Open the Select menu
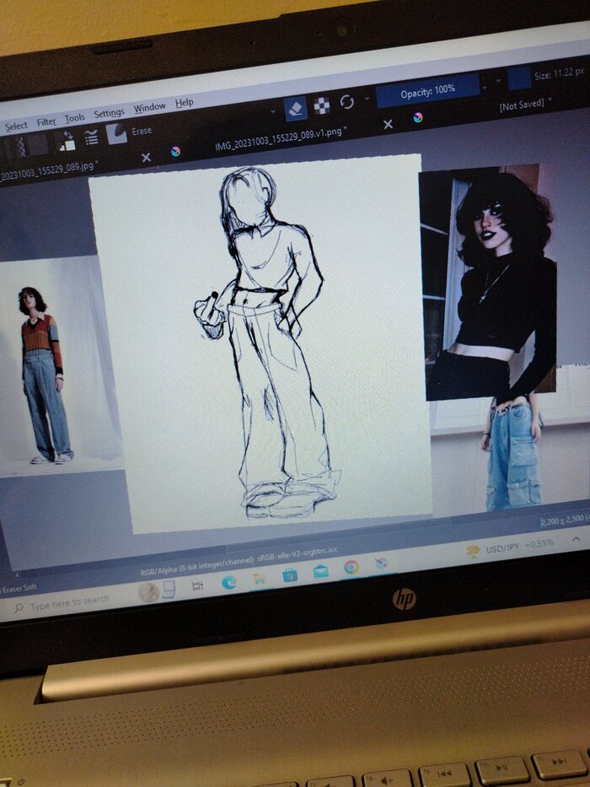The width and height of the screenshot is (590, 787). [16, 126]
